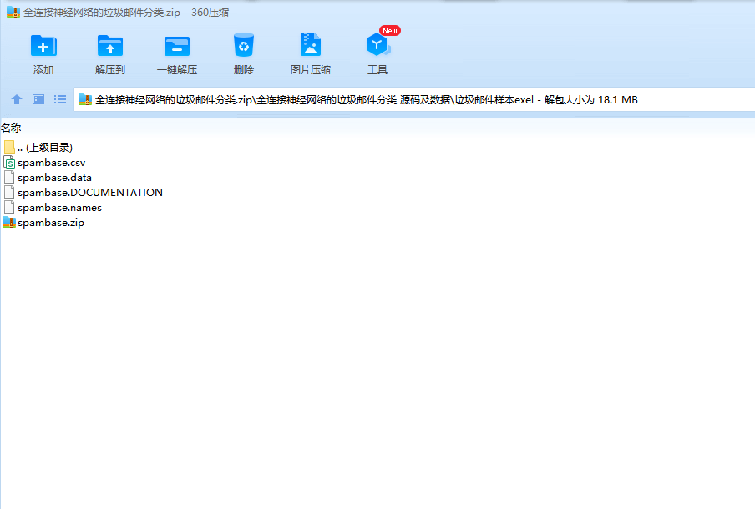Select the file name spambase.DOCUMENTATION
Image resolution: width=755 pixels, height=509 pixels.
click(90, 193)
